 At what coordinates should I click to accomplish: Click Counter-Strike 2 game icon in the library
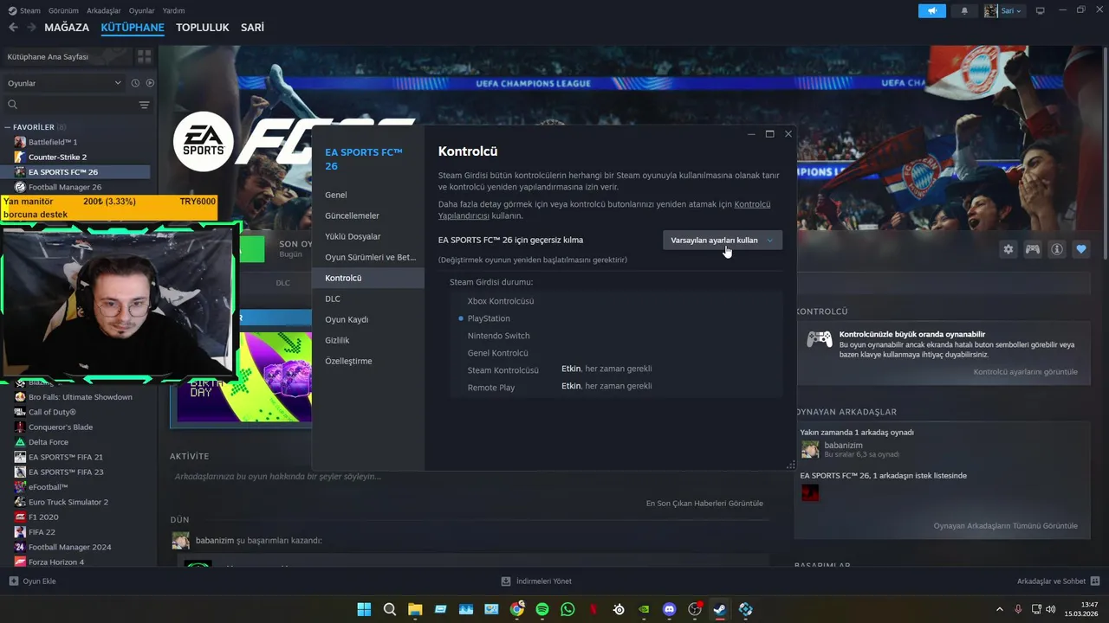(20, 157)
